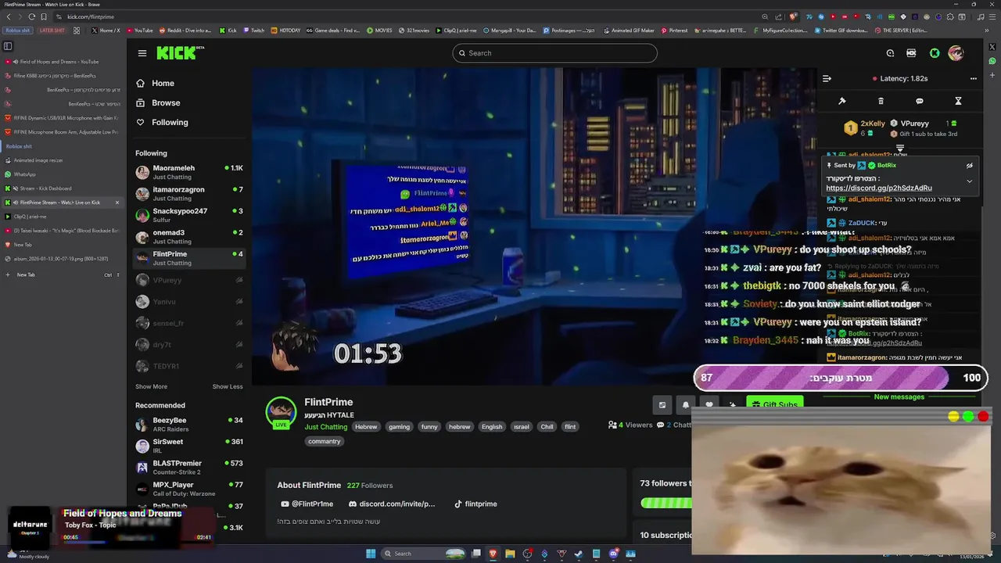Click the bookmark page icon in Brave

(44, 16)
